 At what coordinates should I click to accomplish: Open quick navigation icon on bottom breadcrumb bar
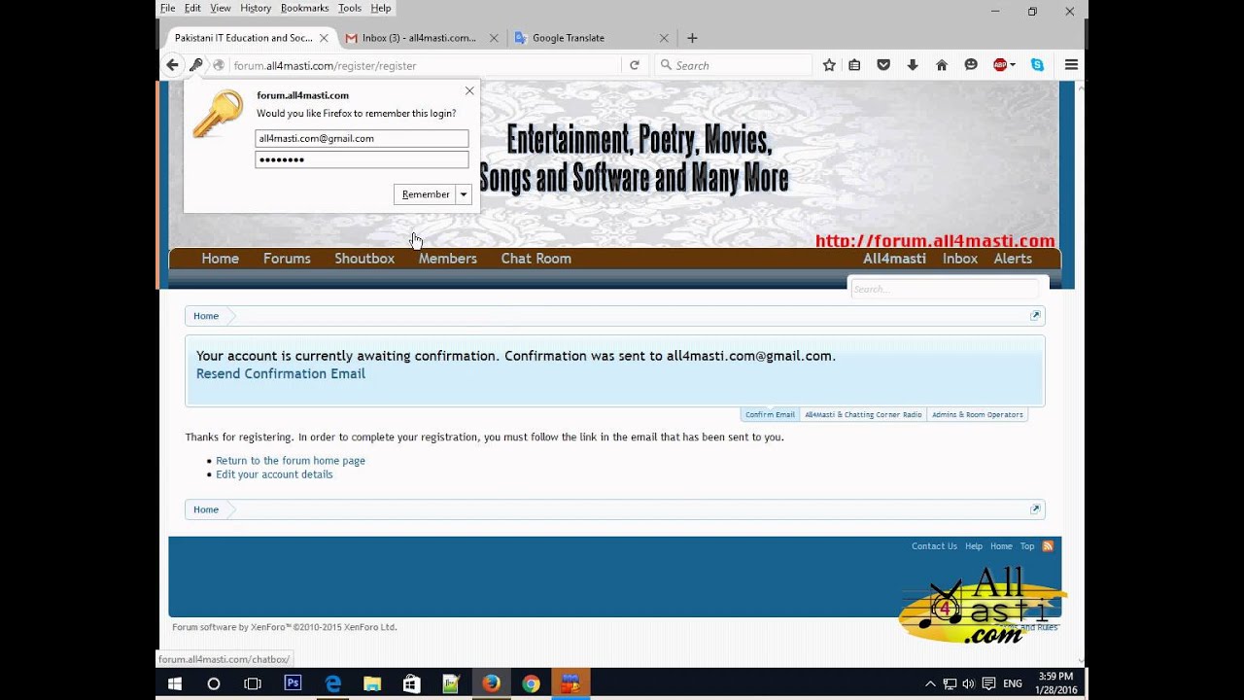(1035, 509)
